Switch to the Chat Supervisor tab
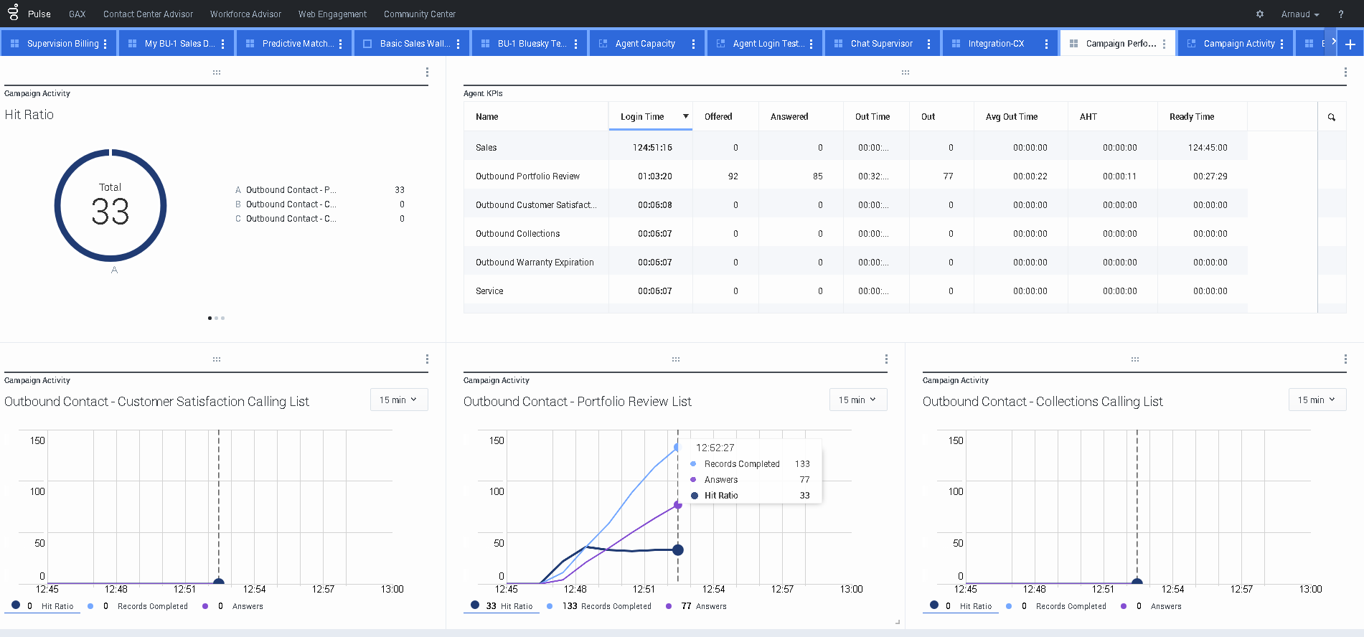Viewport: 1364px width, 637px height. 881,44
